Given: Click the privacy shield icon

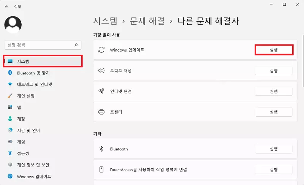Looking at the screenshot, I should click(x=10, y=164).
